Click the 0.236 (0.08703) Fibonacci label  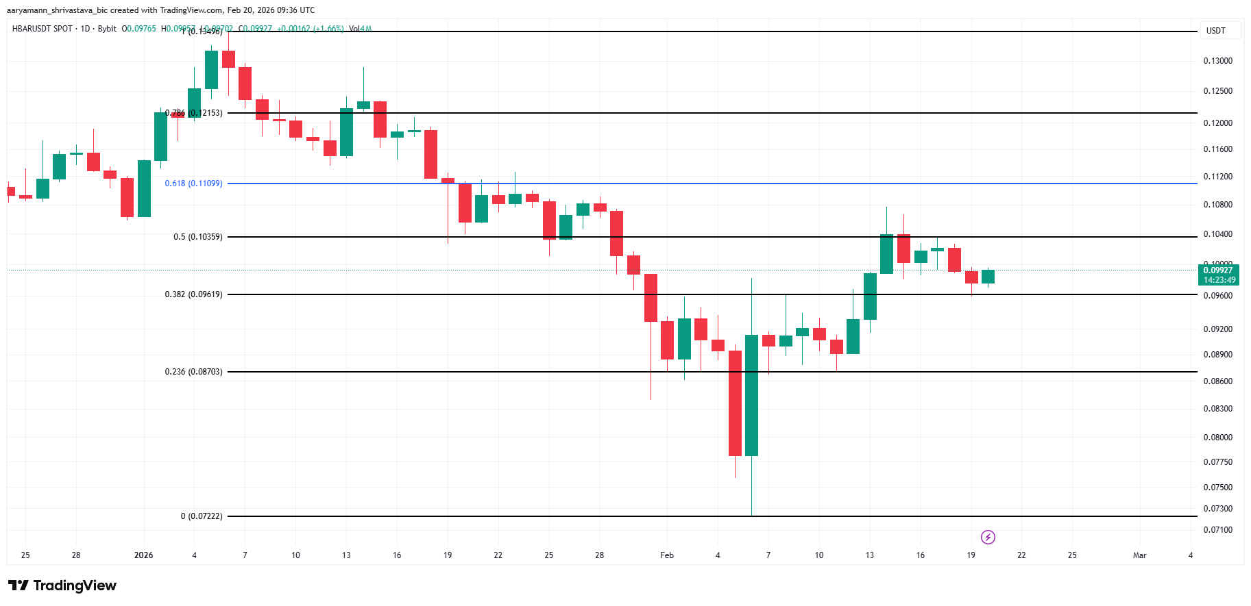pyautogui.click(x=193, y=372)
